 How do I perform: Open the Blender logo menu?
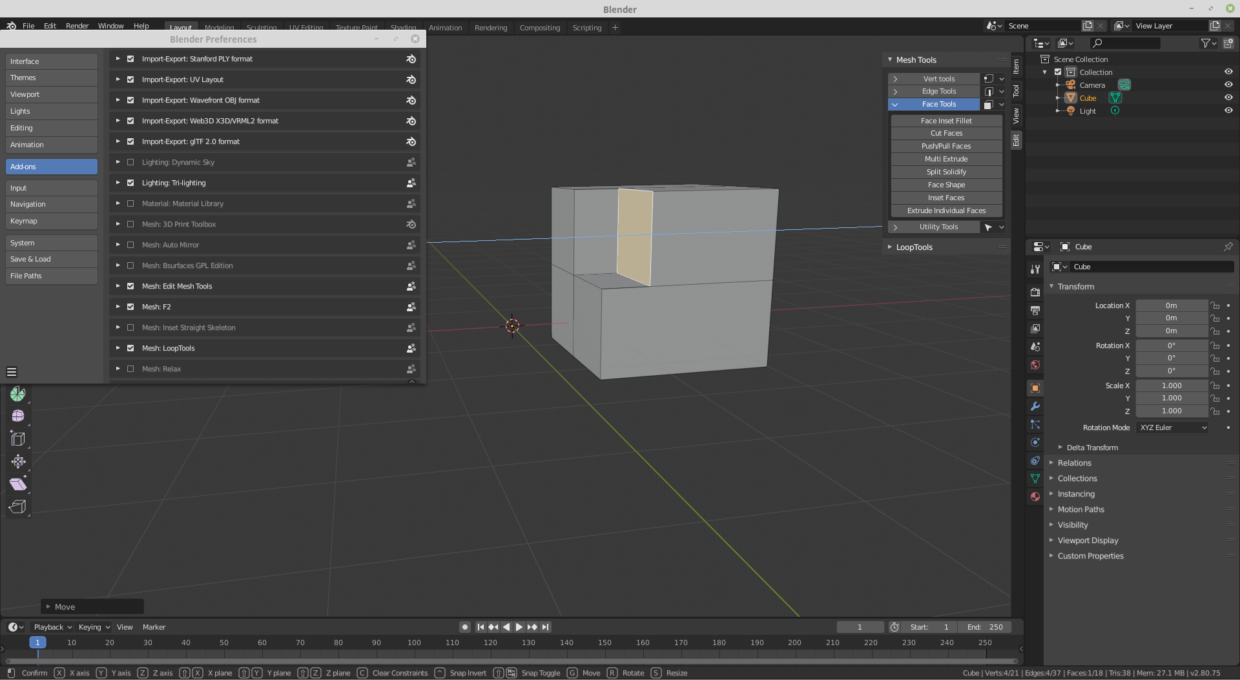[x=11, y=26]
